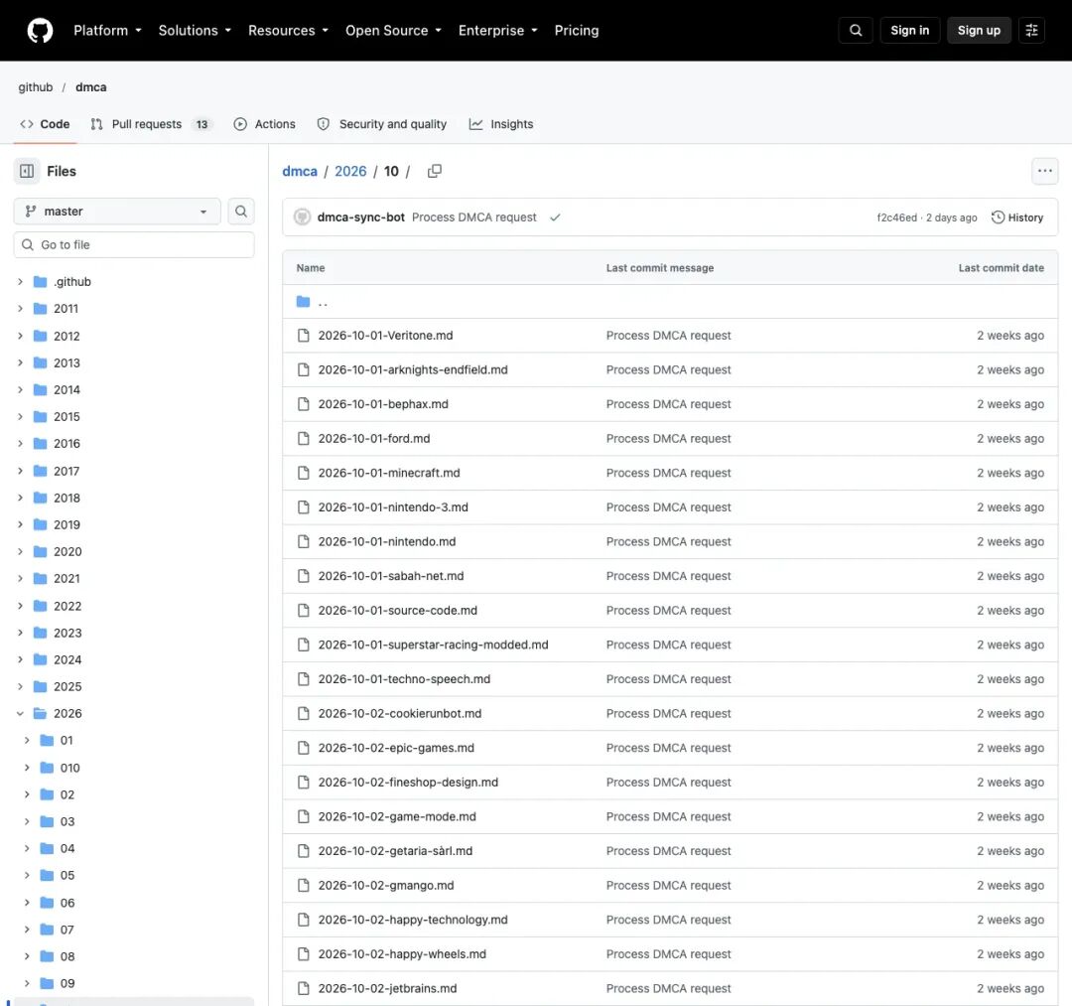
Task: Click the 2011 folder icon in tree
Action: 41,309
